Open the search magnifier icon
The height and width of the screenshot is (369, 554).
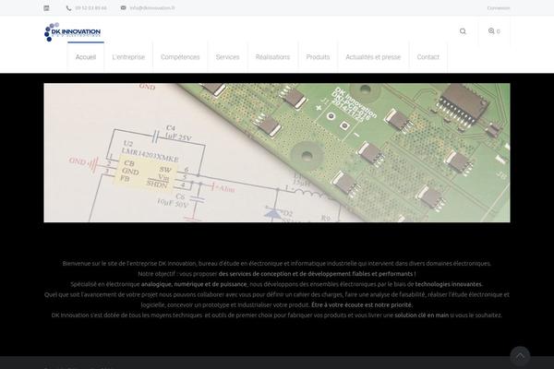pos(463,31)
